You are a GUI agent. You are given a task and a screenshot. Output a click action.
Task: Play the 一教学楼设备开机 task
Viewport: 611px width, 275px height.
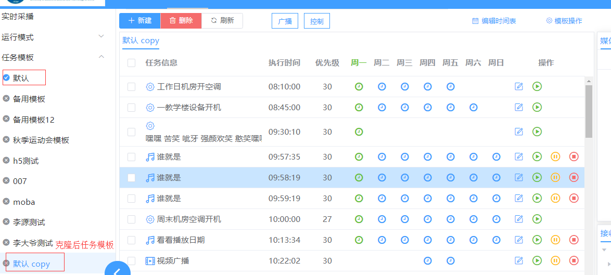[x=537, y=107]
